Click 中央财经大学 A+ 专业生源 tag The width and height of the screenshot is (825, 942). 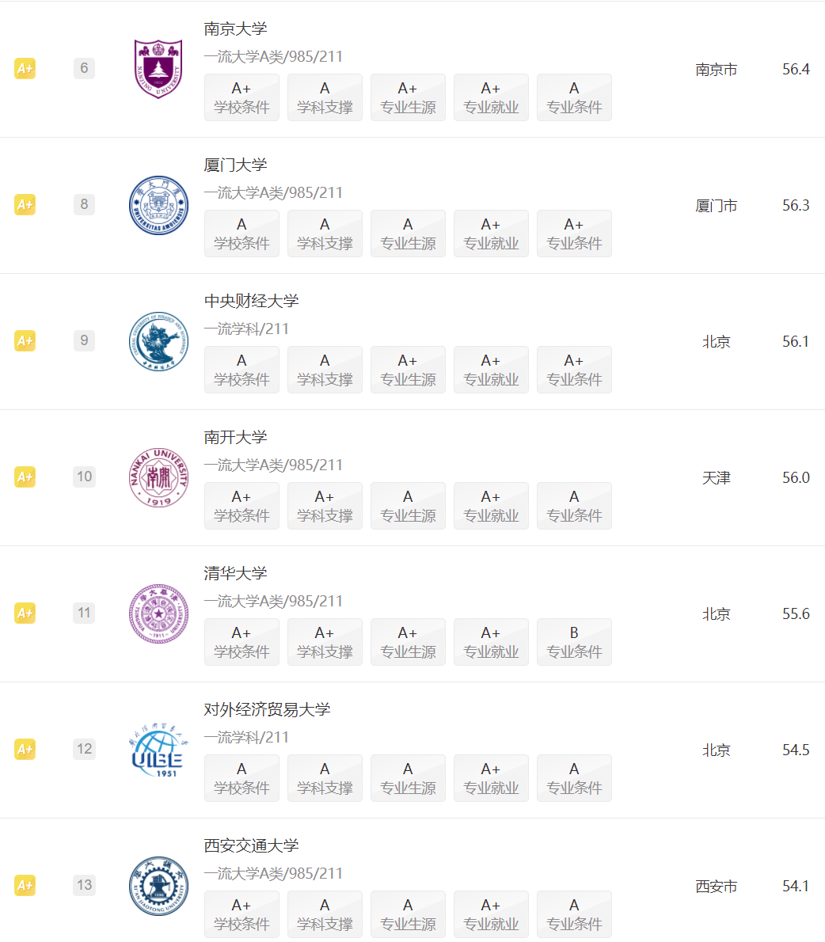click(x=408, y=370)
